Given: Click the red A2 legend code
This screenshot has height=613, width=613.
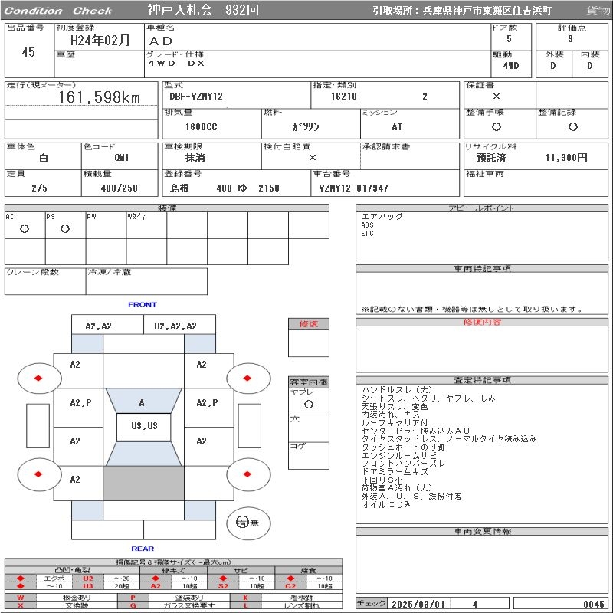Looking at the screenshot, I should [x=156, y=586].
